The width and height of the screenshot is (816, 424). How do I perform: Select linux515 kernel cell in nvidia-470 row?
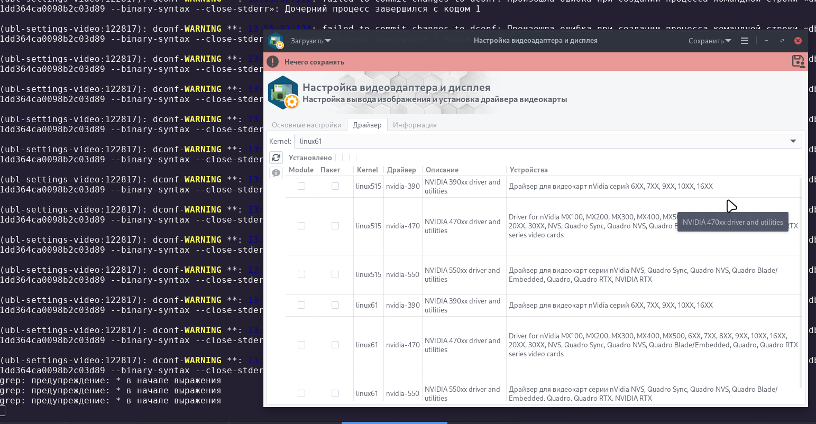pyautogui.click(x=369, y=226)
